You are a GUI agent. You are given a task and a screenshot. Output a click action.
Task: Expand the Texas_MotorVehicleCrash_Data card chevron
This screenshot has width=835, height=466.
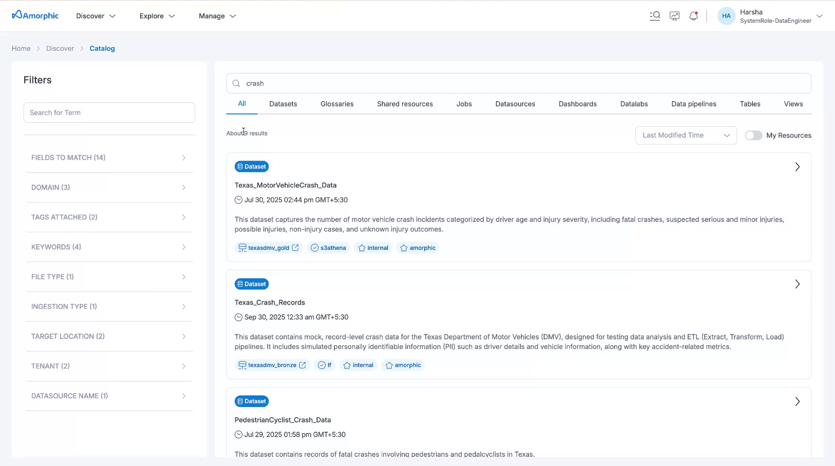point(797,166)
